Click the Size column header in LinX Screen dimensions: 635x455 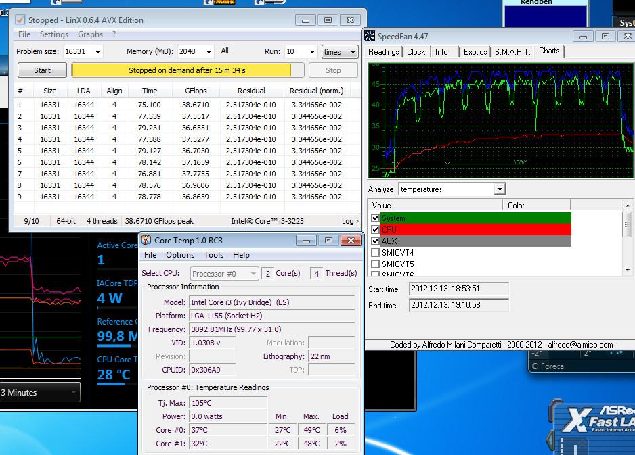coord(50,91)
